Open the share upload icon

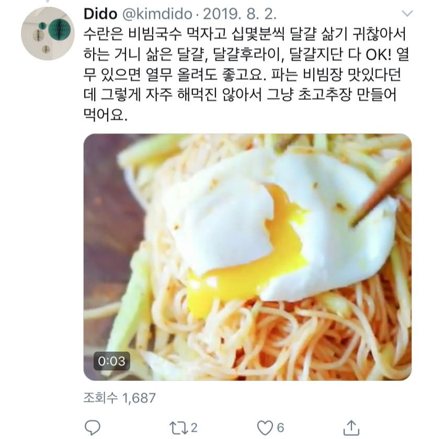351,427
